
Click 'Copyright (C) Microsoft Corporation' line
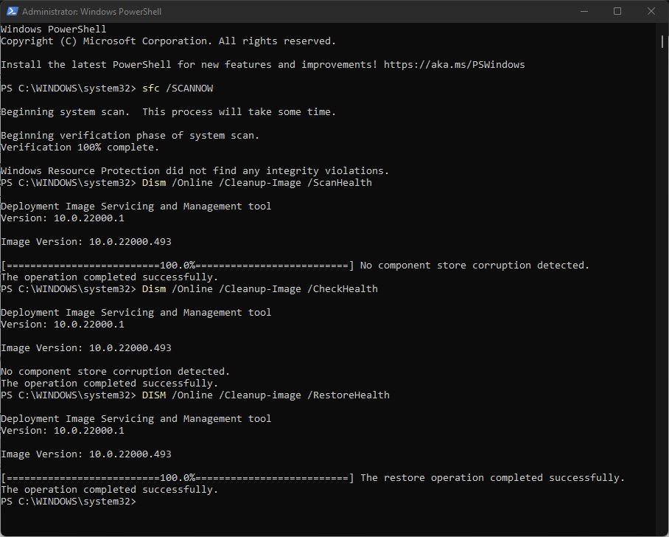[x=168, y=41]
